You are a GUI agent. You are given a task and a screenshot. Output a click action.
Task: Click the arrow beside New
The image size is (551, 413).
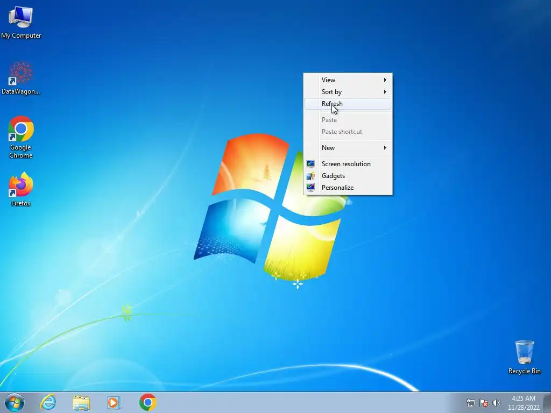click(385, 148)
